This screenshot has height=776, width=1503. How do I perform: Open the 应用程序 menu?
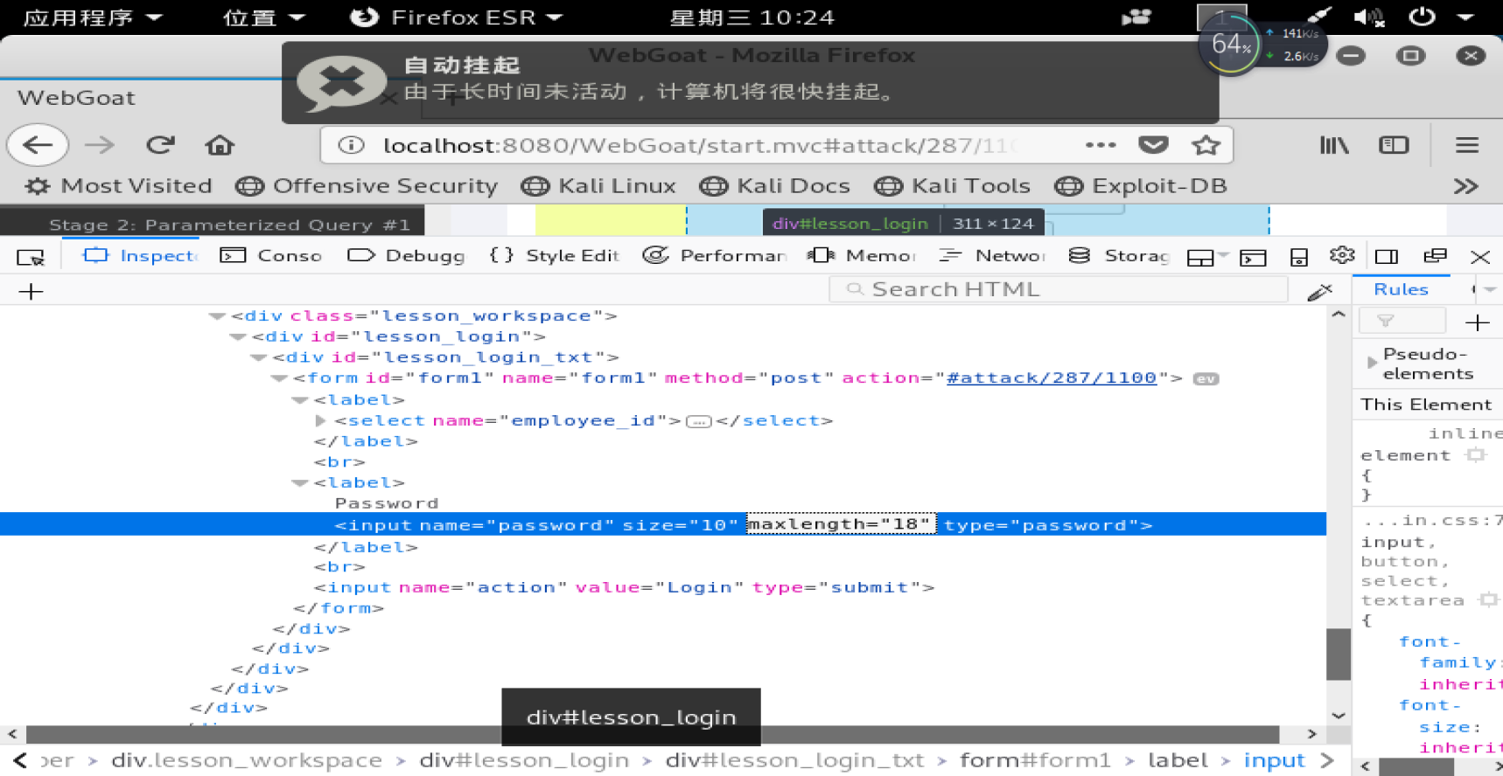pos(92,17)
